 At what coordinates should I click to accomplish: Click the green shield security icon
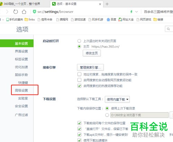34,12
